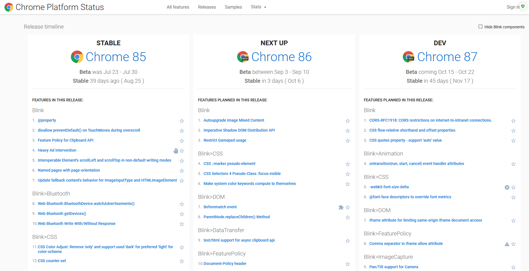Click warning icon beside Comma separator feature
This screenshot has height=271, width=529.
pyautogui.click(x=507, y=244)
